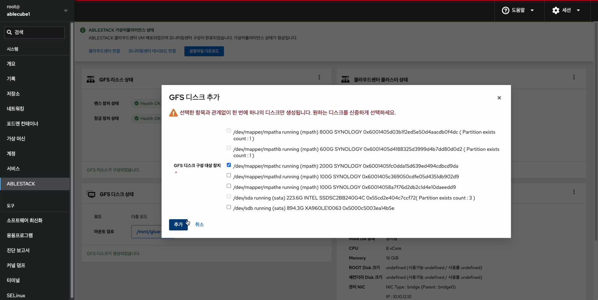This screenshot has height=300, width=598.
Task: Go to 네트워킹 in the sidebar
Action: tap(35, 109)
